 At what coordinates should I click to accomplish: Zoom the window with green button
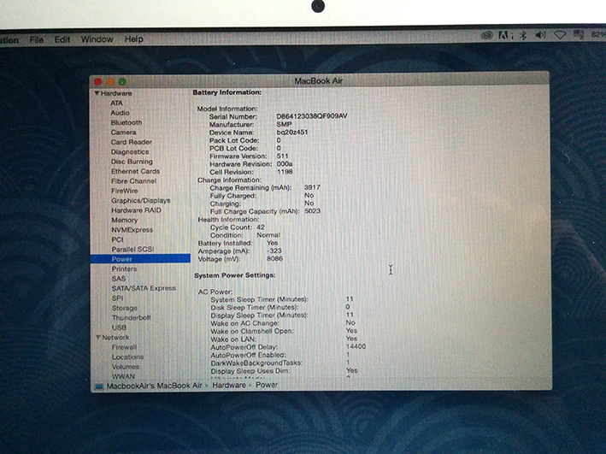coord(122,81)
